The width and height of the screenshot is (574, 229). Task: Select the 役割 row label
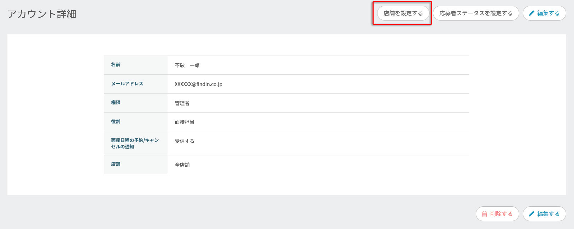(116, 122)
